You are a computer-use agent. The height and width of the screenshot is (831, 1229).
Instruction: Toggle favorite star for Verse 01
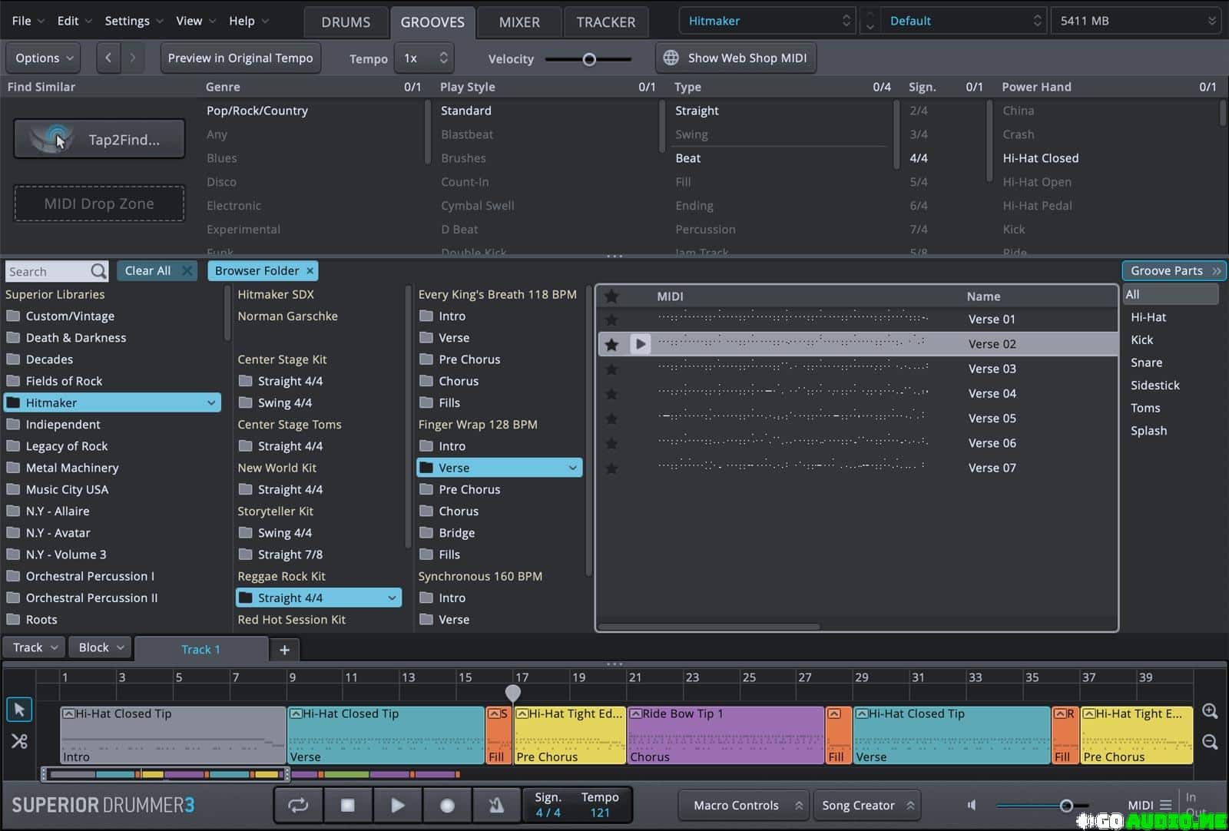(x=611, y=319)
